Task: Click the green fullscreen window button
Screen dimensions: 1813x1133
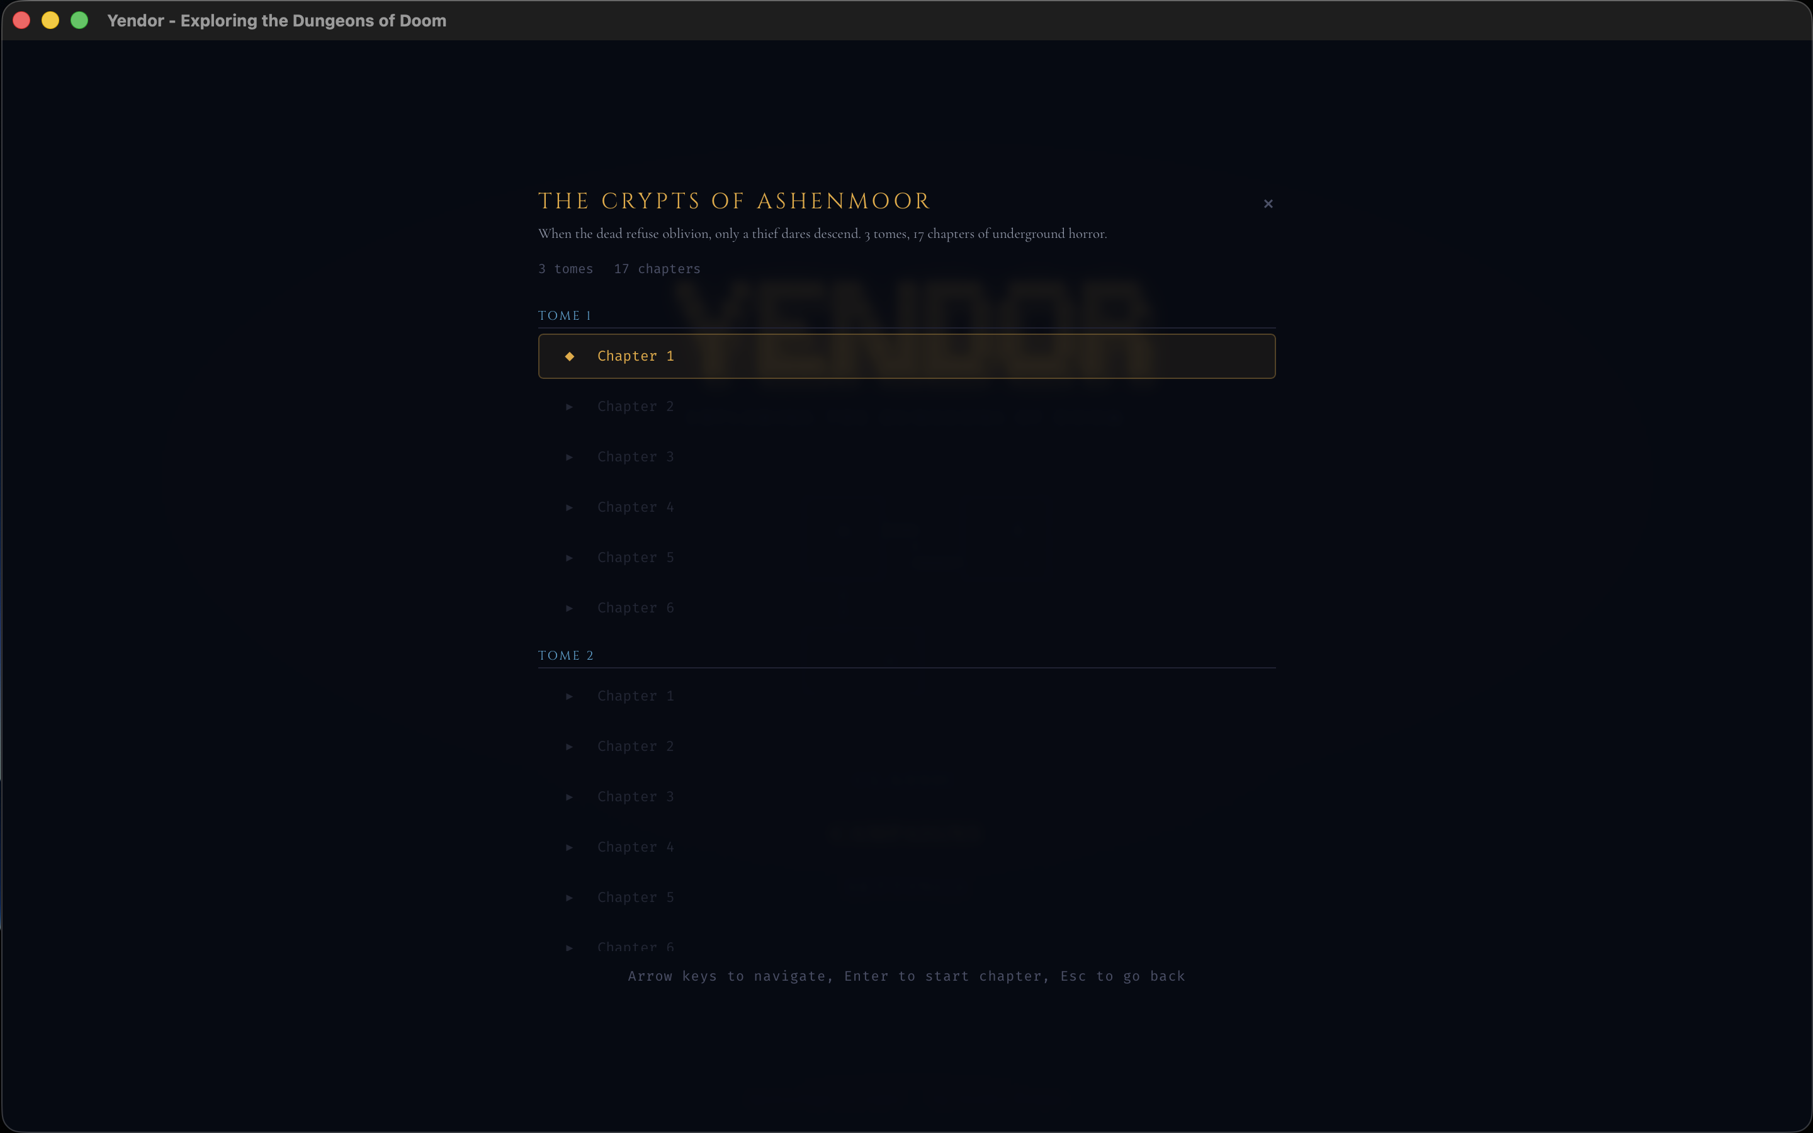Action: pyautogui.click(x=79, y=20)
